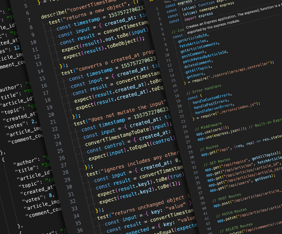Select the test("ignores includes any other line
Viewport: 282px width, 234px height.
coord(133,164)
